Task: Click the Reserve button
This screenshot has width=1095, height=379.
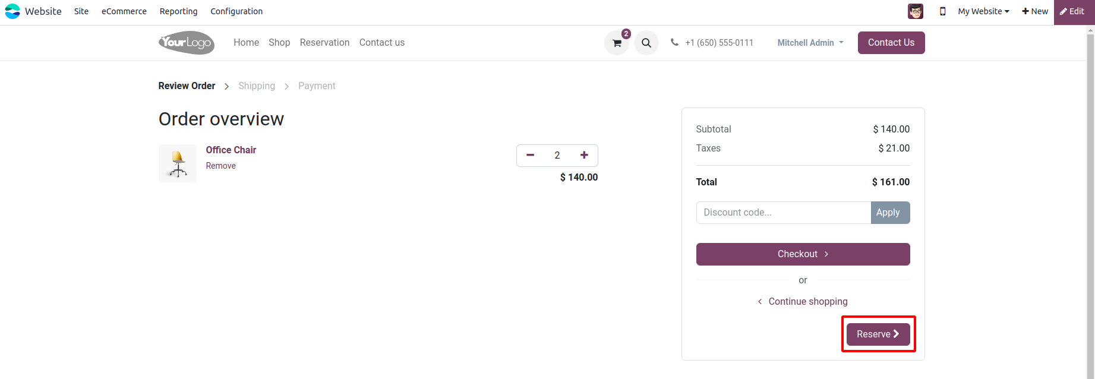Action: 878,334
